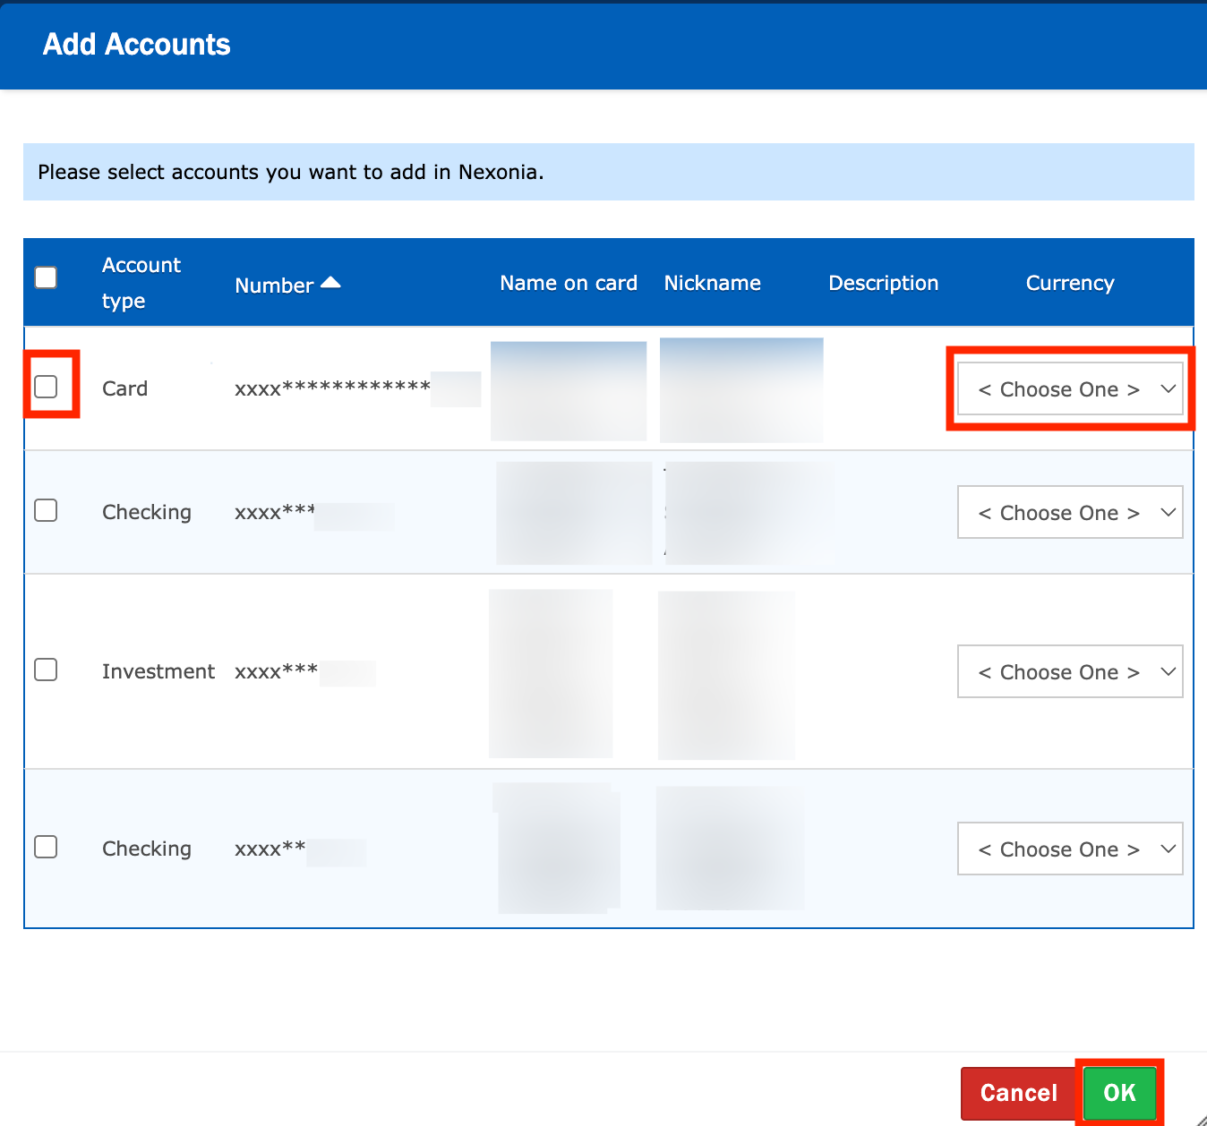Expand the Investment row currency dropdown

tap(1069, 672)
